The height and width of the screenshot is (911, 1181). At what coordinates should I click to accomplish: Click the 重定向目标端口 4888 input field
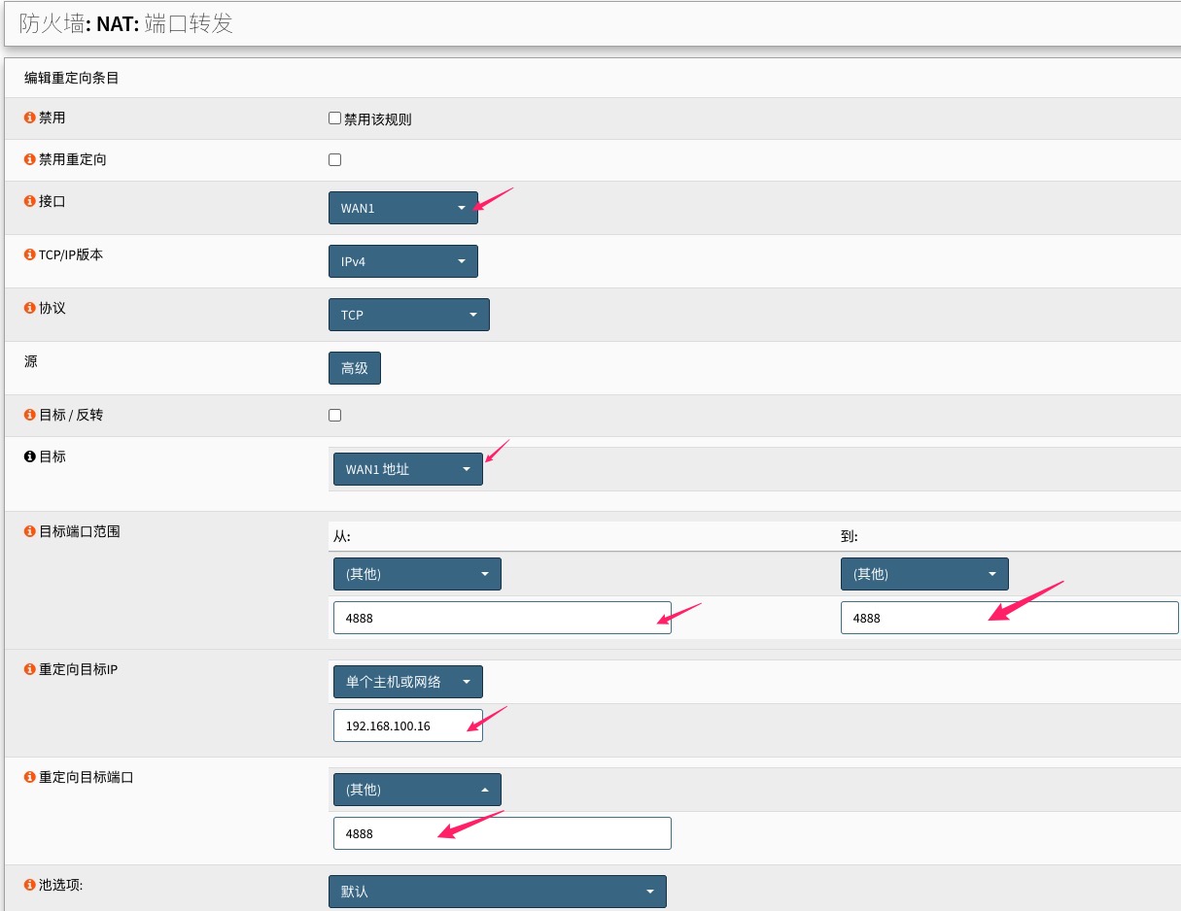pos(502,833)
